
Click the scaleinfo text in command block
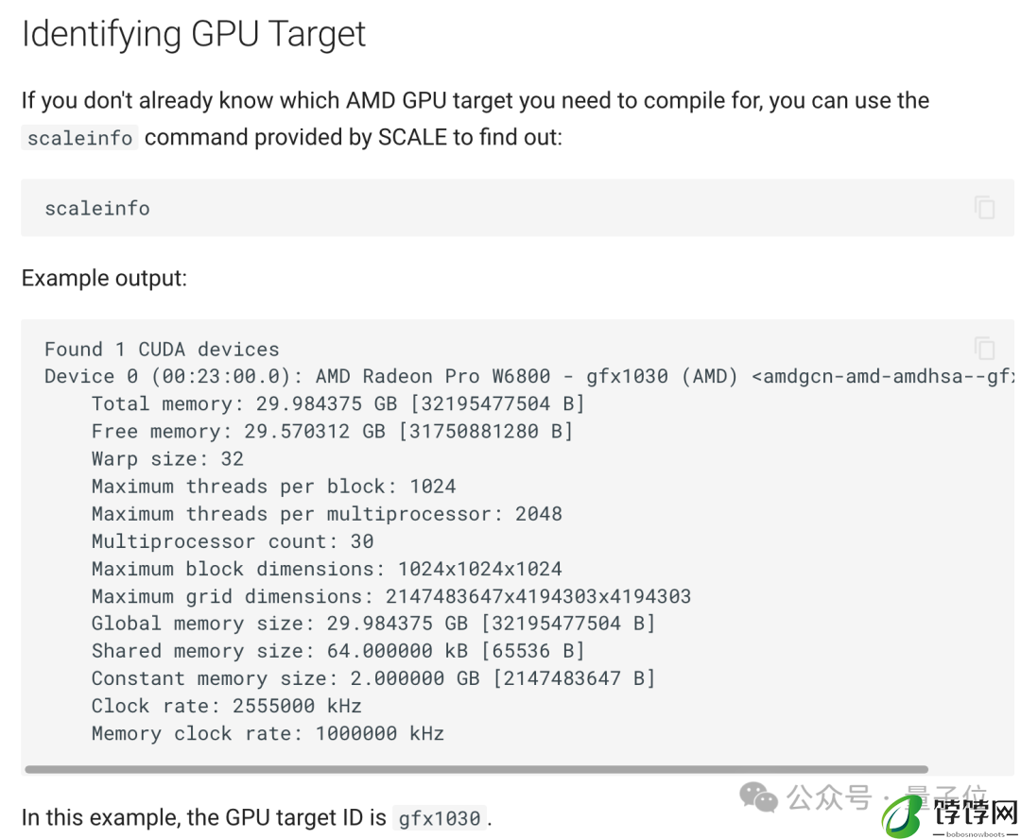[97, 208]
